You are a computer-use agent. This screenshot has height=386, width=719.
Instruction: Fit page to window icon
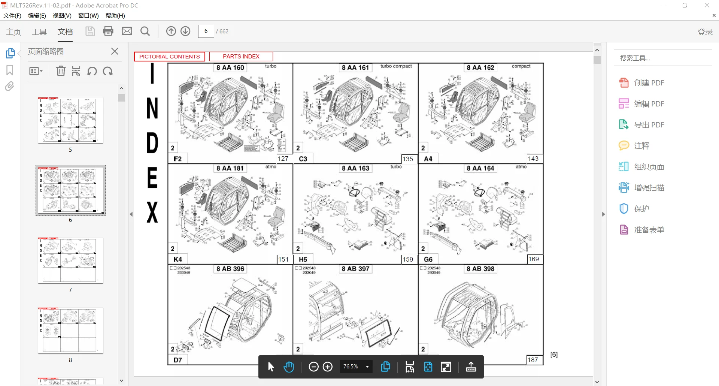click(428, 367)
